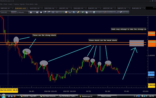Click the 1.21007 orange price label
The image size is (156, 98).
coord(152,33)
